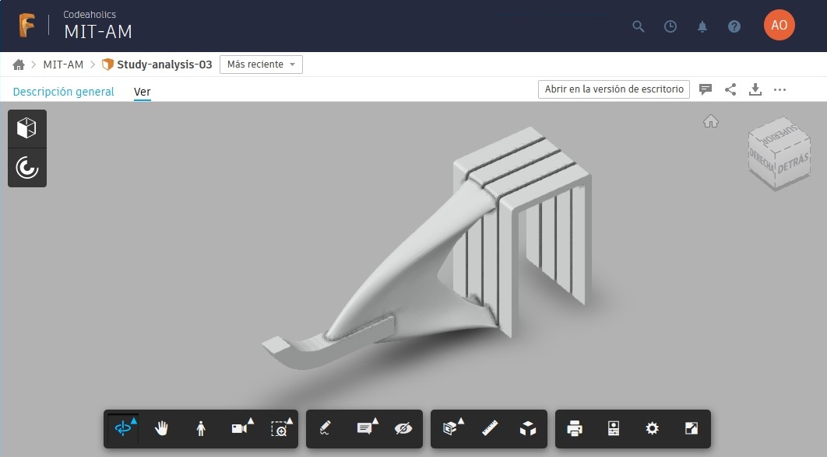This screenshot has width=827, height=457.
Task: Click 'Abrir en la versión de escritorio'
Action: 614,89
